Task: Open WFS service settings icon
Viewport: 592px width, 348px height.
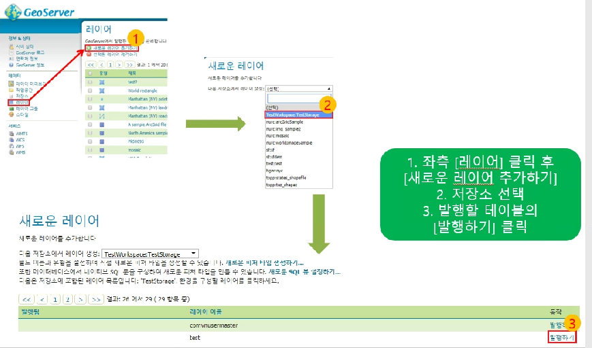Action: (x=12, y=145)
